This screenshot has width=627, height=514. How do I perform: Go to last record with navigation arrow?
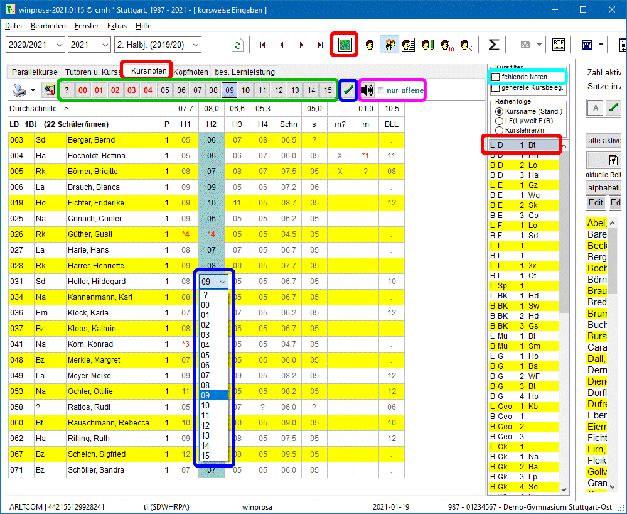pos(320,45)
